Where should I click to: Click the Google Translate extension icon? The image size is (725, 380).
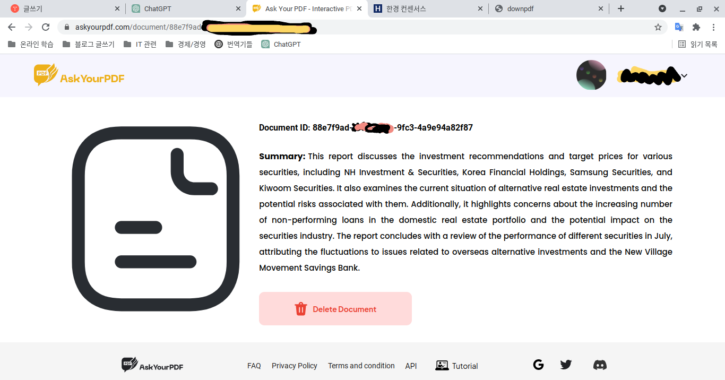click(x=679, y=27)
